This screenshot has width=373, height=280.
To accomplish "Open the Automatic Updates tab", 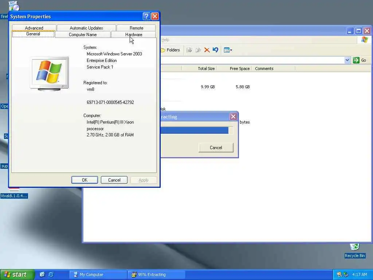I will [x=86, y=28].
